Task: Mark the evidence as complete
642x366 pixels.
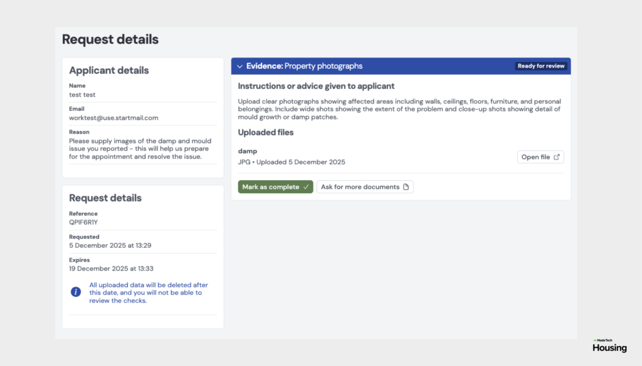Action: click(276, 186)
